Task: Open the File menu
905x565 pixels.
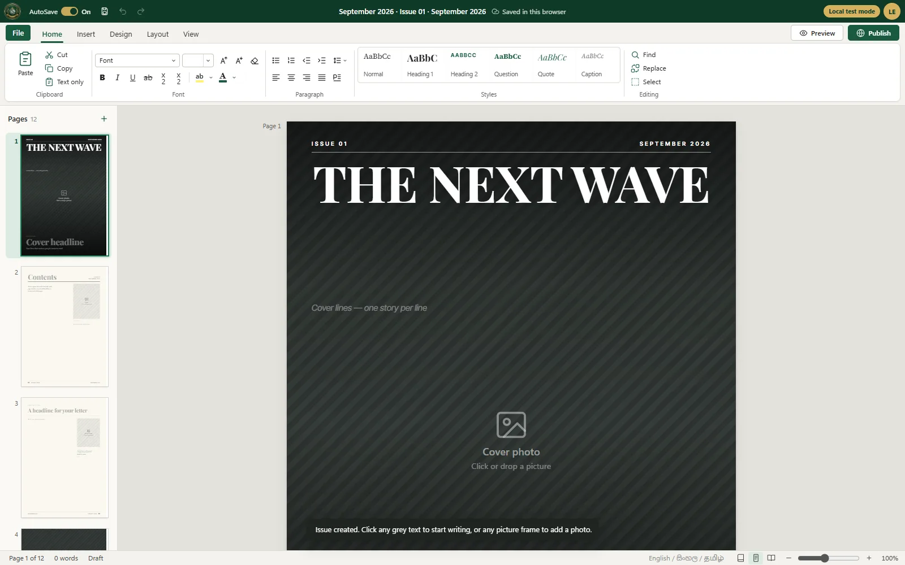Action: [18, 33]
